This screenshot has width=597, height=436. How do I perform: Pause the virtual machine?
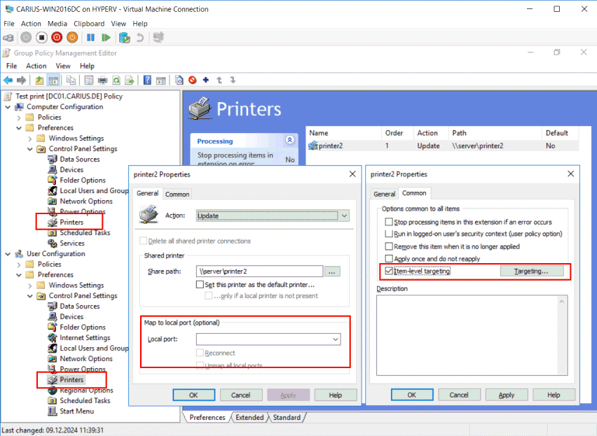(90, 38)
